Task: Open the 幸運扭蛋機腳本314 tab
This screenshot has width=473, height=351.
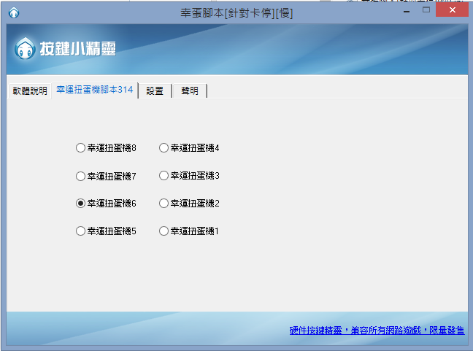Action: 95,90
